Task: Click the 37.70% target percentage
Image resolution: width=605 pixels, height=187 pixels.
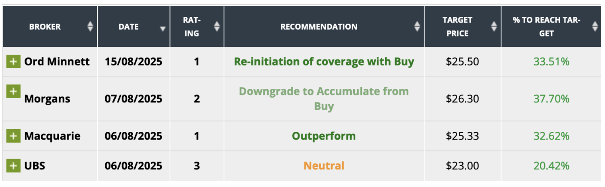Action: coord(551,99)
